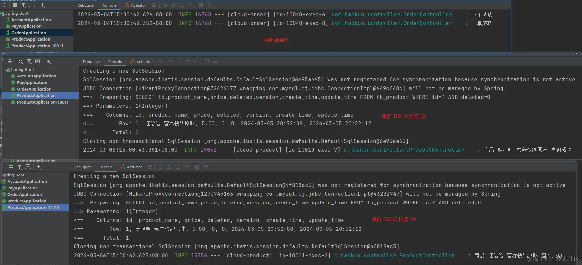Click Trace Current Stream Chain icon, top panel
The height and width of the screenshot is (265, 582).
click(x=210, y=5)
